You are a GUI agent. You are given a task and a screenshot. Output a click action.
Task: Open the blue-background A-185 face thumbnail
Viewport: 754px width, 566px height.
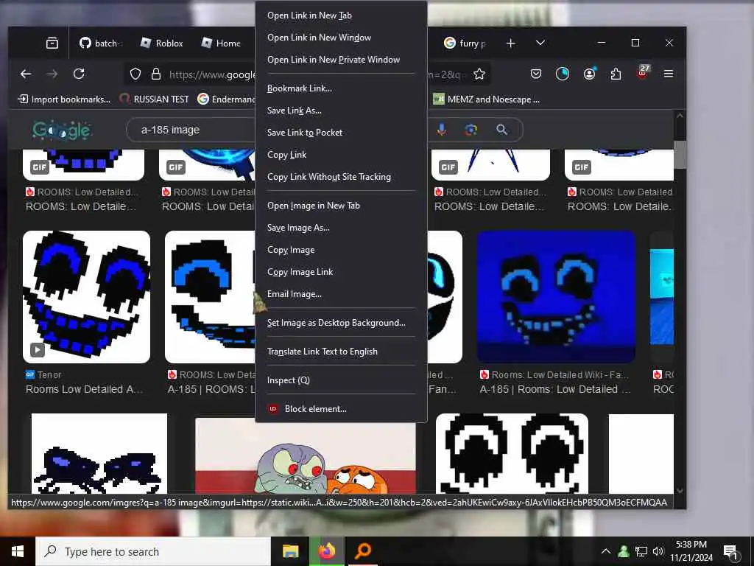[x=556, y=297]
